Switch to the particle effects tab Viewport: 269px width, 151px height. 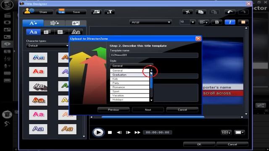click(x=54, y=23)
